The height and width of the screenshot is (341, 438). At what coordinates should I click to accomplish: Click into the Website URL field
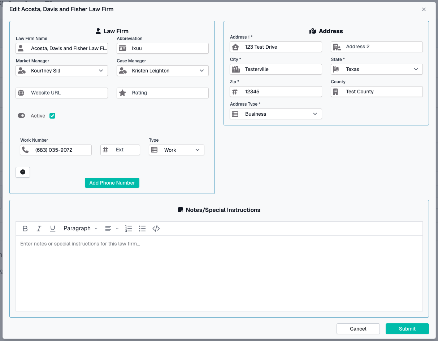(67, 93)
